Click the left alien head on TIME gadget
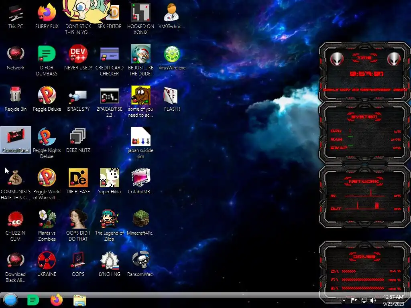Image resolution: width=411 pixels, height=308 pixels. click(337, 59)
